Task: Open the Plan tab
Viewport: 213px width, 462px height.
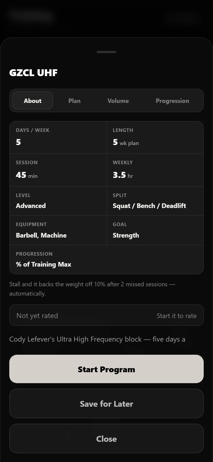Action: click(74, 100)
